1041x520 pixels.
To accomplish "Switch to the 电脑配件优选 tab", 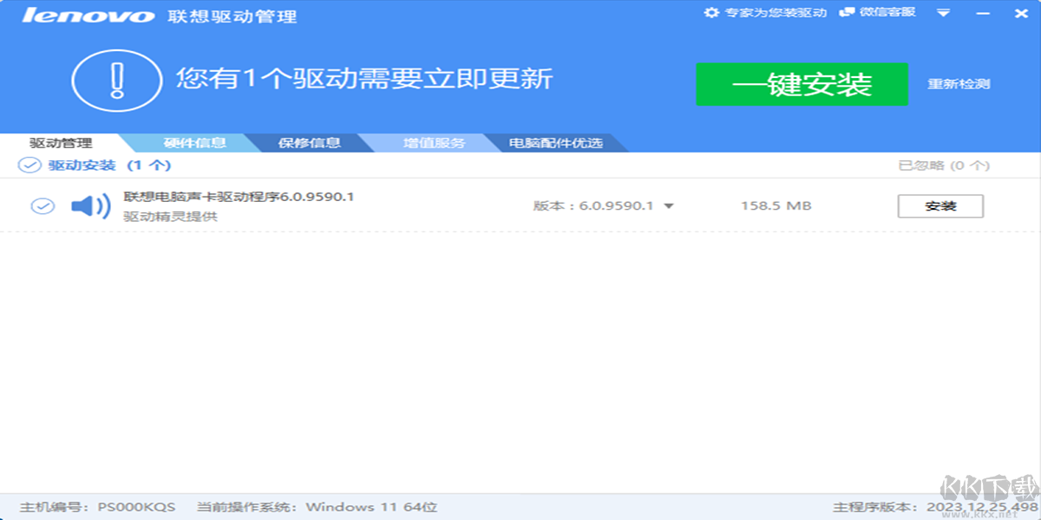I will pos(555,143).
